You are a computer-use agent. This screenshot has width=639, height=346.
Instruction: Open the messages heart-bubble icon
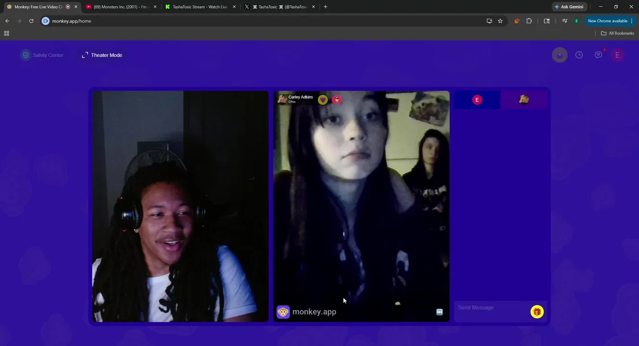[598, 55]
